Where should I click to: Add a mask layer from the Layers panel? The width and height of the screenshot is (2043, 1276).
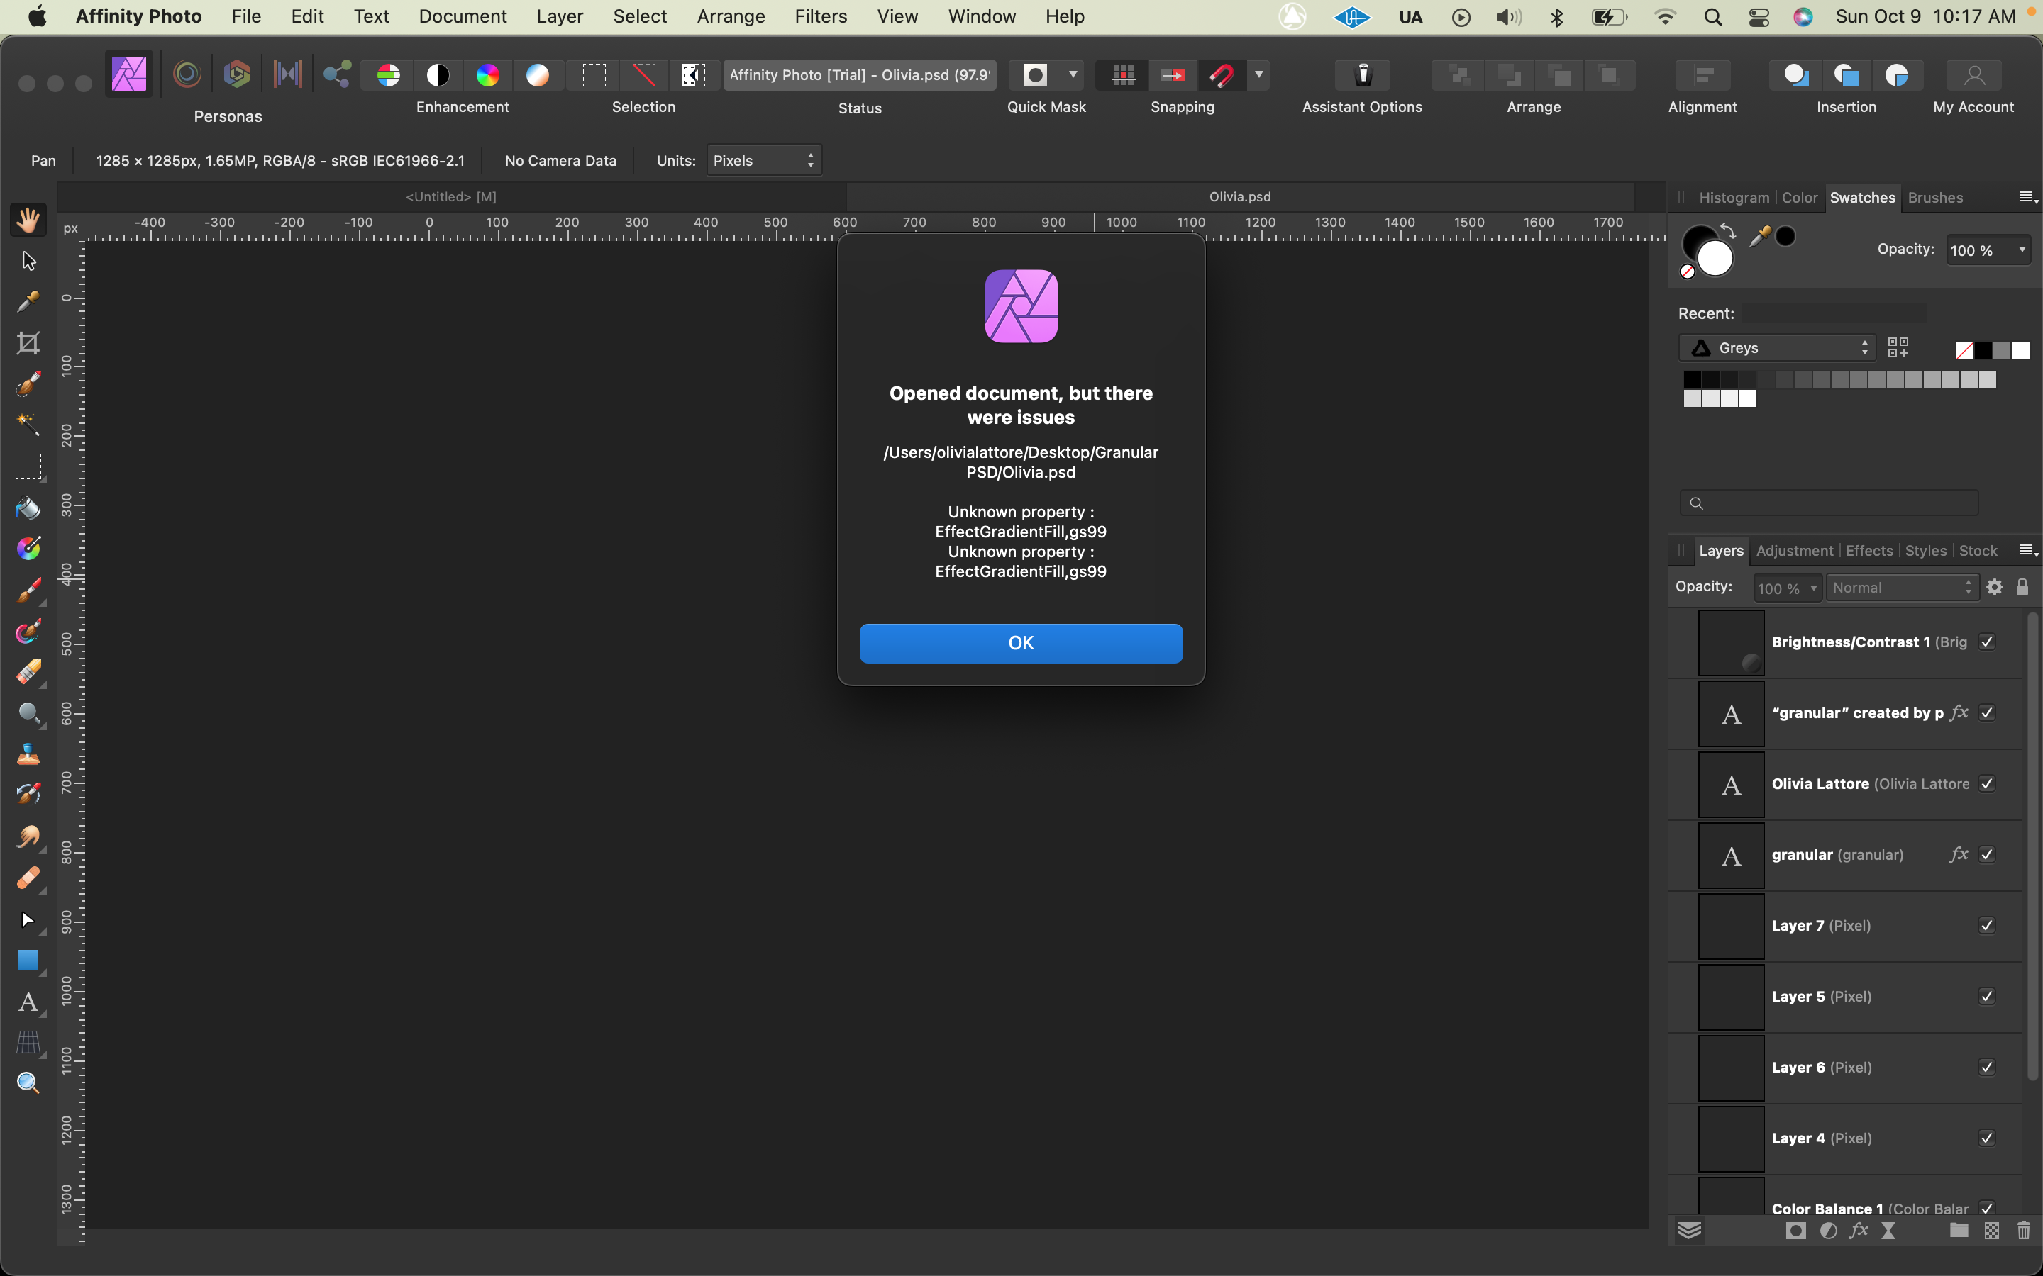pyautogui.click(x=1795, y=1231)
